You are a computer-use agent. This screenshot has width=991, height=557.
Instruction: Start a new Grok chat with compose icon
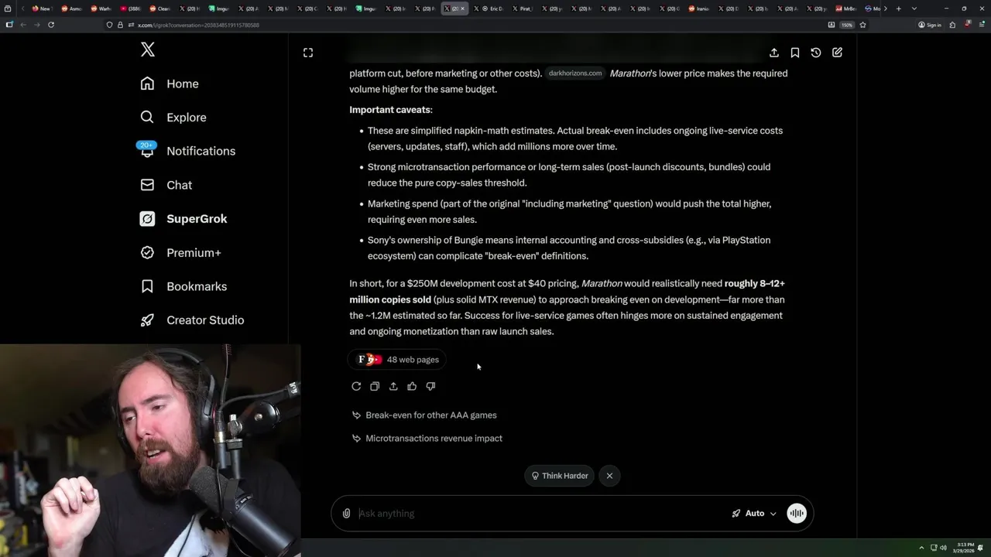coord(837,53)
